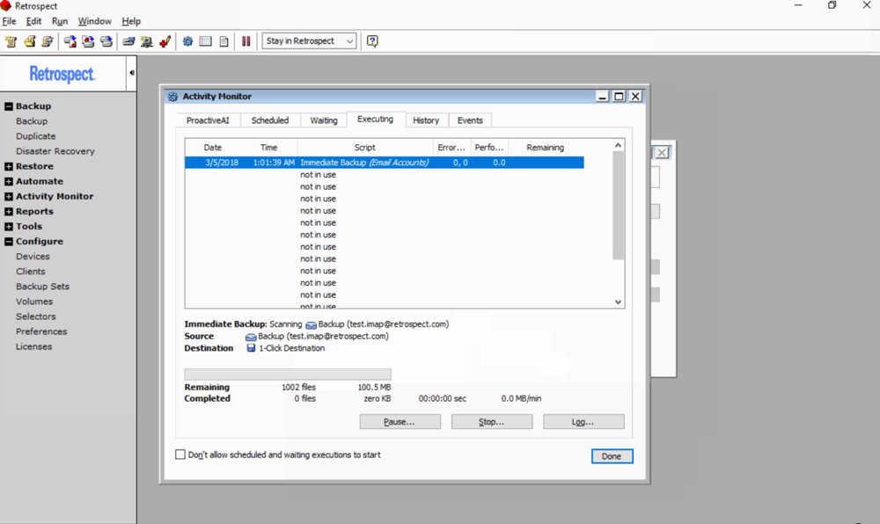Open Clients under Configure
The height and width of the screenshot is (524, 880).
tap(30, 272)
